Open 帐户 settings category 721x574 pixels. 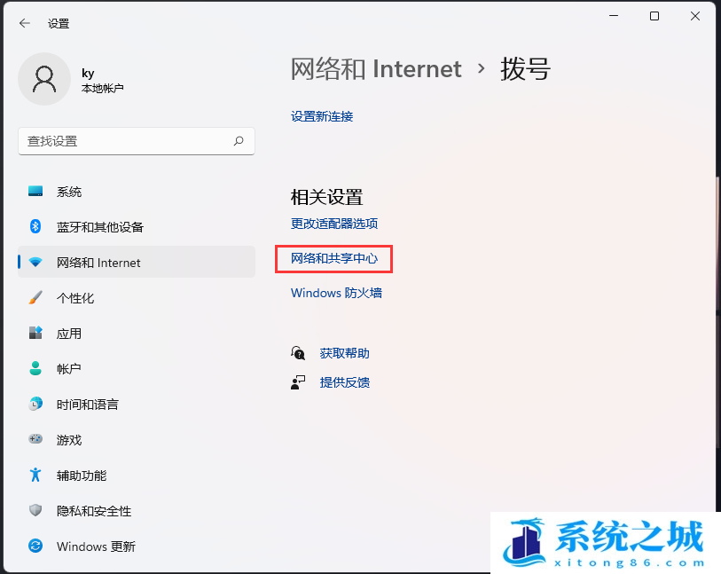pos(136,368)
